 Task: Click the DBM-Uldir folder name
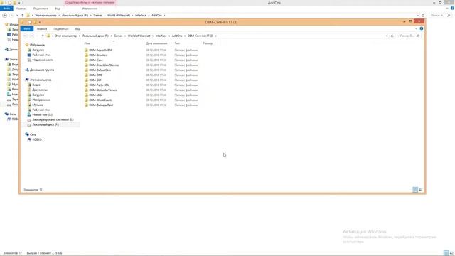click(x=96, y=95)
